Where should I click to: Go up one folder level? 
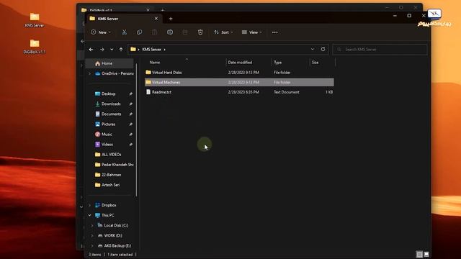tap(121, 50)
